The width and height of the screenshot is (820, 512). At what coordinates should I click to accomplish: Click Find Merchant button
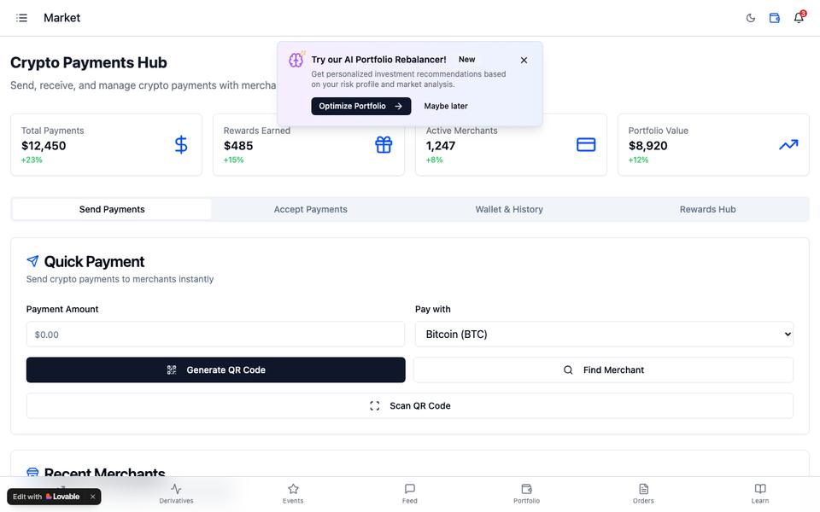point(604,369)
